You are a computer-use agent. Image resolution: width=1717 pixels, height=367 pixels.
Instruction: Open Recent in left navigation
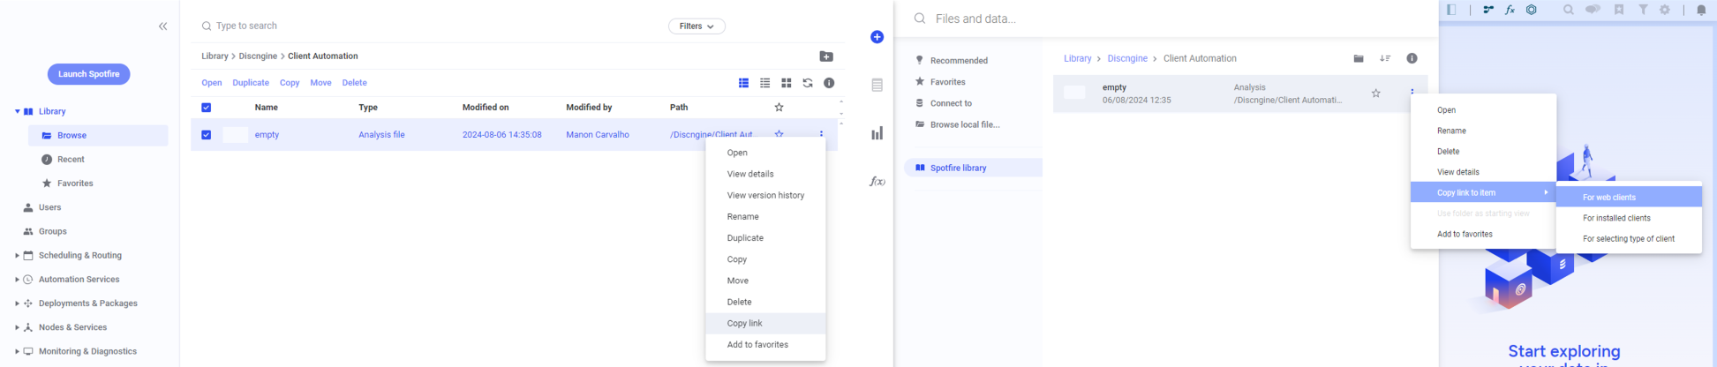click(x=71, y=160)
